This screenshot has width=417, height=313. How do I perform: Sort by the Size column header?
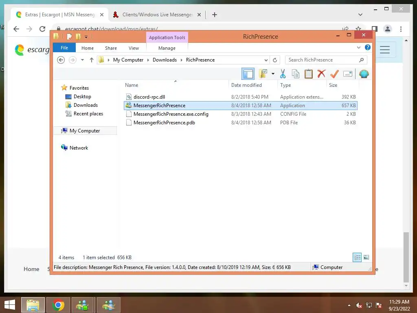pos(342,85)
